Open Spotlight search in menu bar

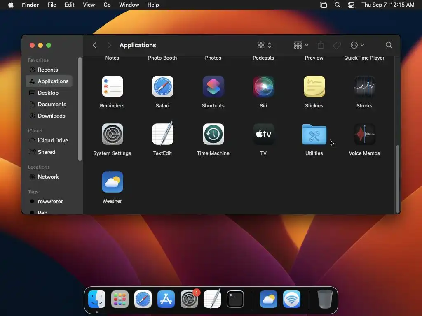337,5
